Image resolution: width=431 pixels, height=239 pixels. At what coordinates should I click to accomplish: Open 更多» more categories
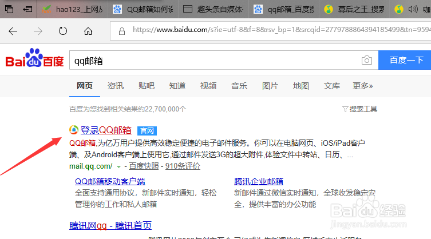tap(363, 86)
